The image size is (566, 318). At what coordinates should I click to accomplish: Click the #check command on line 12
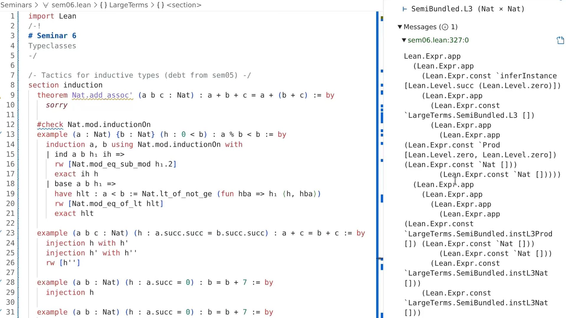(x=50, y=125)
